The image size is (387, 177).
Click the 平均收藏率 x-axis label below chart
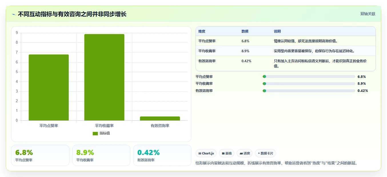[104, 126]
